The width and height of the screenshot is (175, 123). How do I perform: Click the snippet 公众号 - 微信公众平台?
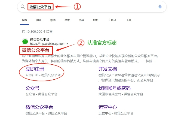[x=42, y=94]
